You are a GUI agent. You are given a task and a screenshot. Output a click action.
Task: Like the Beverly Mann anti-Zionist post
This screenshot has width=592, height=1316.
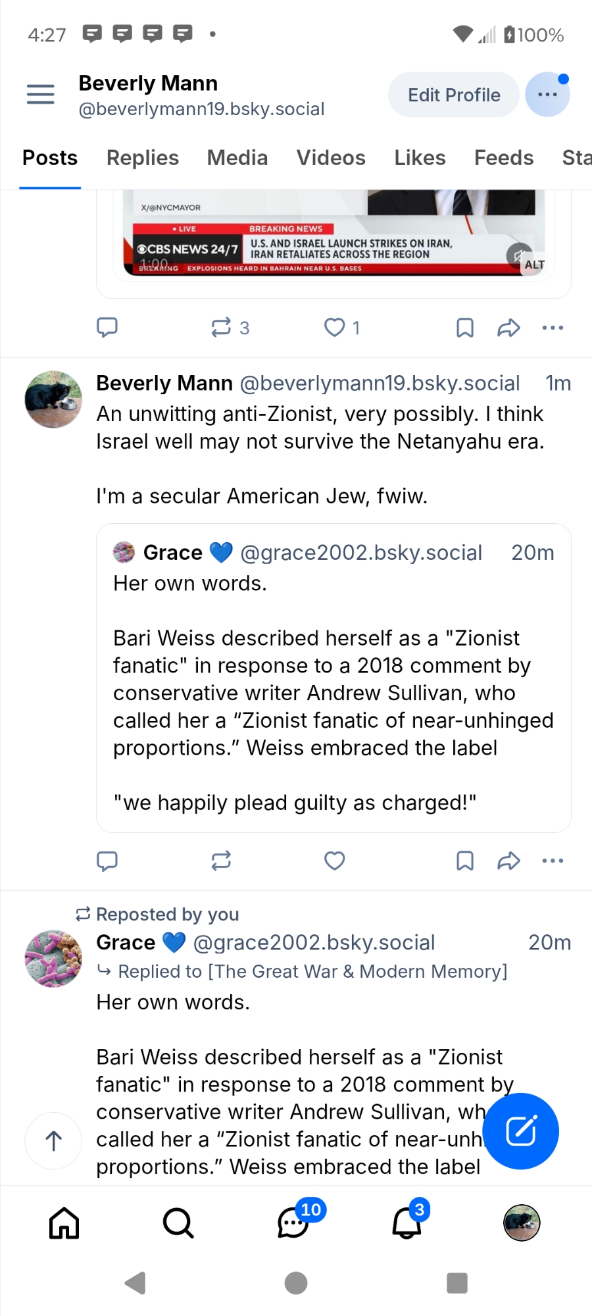335,861
